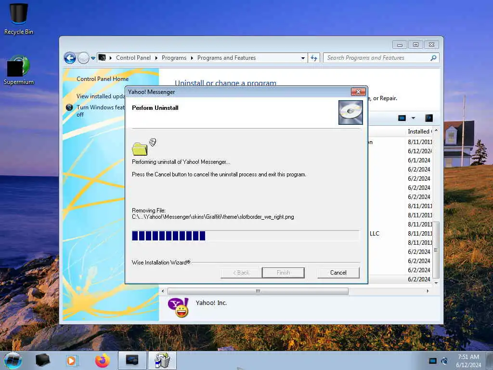Image resolution: width=493 pixels, height=370 pixels.
Task: Launch Firefox from the taskbar
Action: point(103,360)
